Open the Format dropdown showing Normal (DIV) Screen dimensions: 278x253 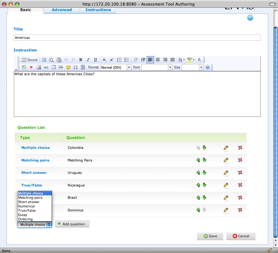click(x=116, y=67)
